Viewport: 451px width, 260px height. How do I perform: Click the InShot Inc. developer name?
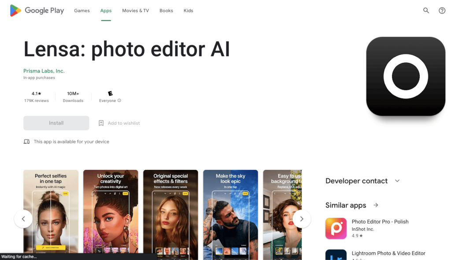[363, 229]
